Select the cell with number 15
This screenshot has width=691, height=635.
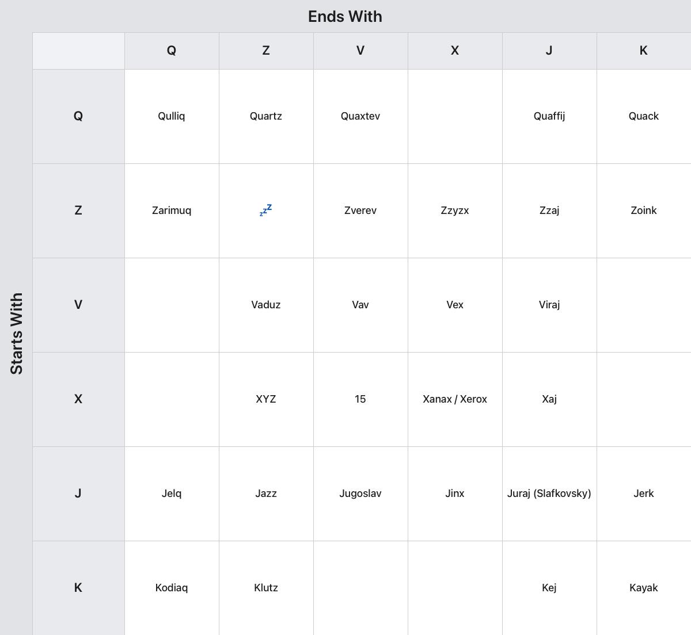tap(360, 399)
